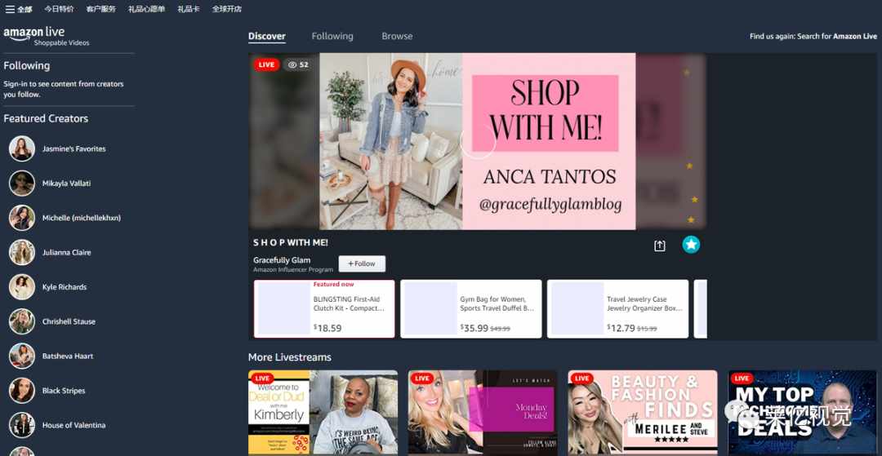Switch to the Following tab
This screenshot has width=882, height=456.
[332, 36]
